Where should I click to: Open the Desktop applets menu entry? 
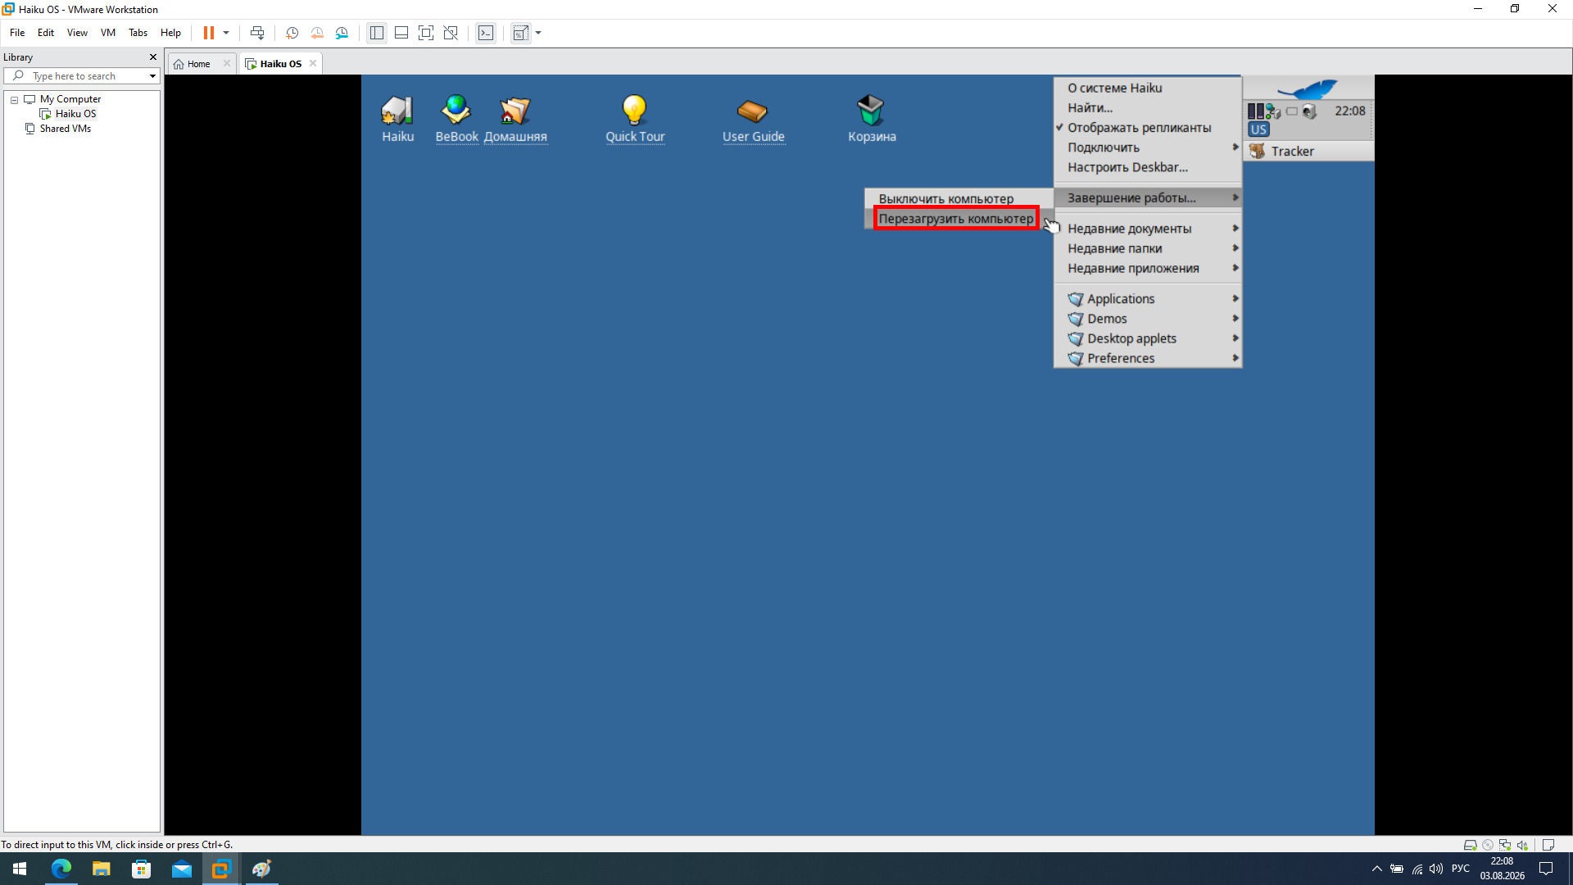point(1148,338)
